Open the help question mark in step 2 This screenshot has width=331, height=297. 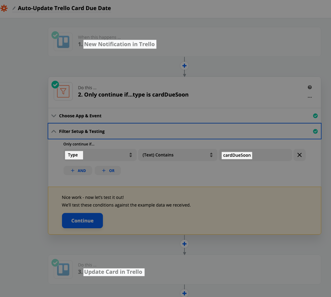pos(310,87)
